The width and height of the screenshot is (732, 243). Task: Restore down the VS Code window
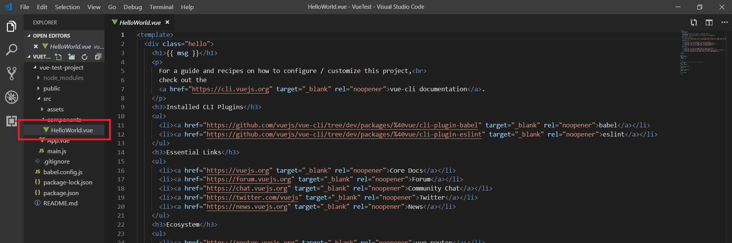click(700, 7)
